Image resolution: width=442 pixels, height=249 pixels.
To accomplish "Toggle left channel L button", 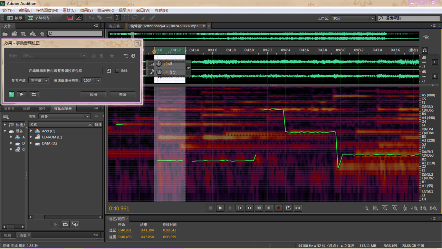I will [x=435, y=62].
